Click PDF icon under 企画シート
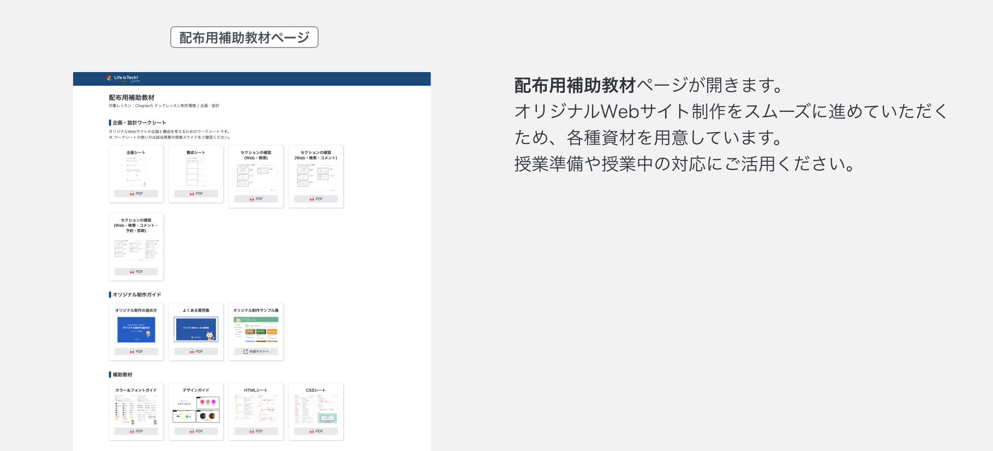Screen dimensions: 993x451 (132, 194)
